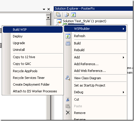
Task: Select Uninstall in the submenu
Action: (x=33, y=50)
